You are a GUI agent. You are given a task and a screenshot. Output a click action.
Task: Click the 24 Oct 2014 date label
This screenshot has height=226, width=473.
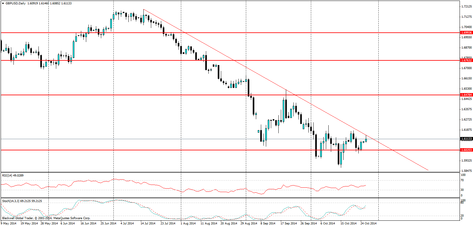pyautogui.click(x=369, y=223)
